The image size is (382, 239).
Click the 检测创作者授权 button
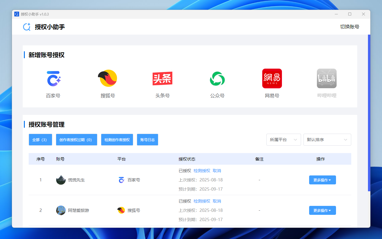[117, 140]
